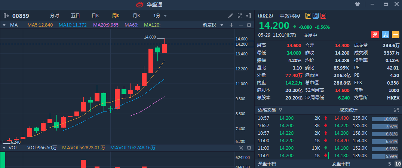The height and width of the screenshot is (168, 402).
Task: Expand the chart to fullscreen
Action: (x=240, y=16)
